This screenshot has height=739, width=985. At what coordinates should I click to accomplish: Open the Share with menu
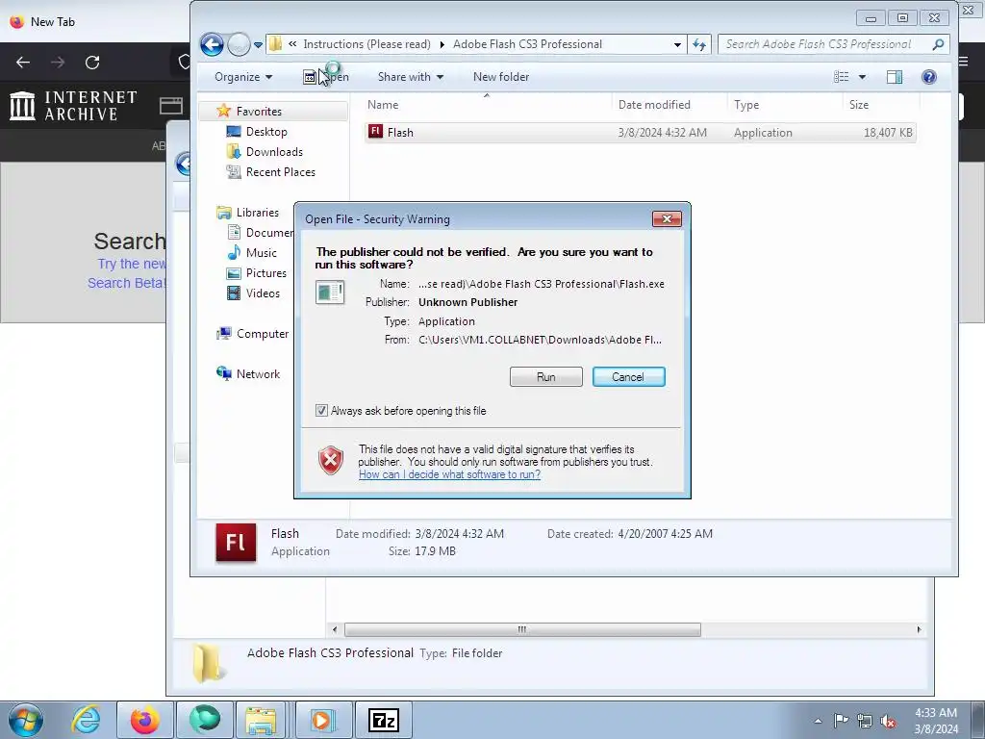[410, 77]
